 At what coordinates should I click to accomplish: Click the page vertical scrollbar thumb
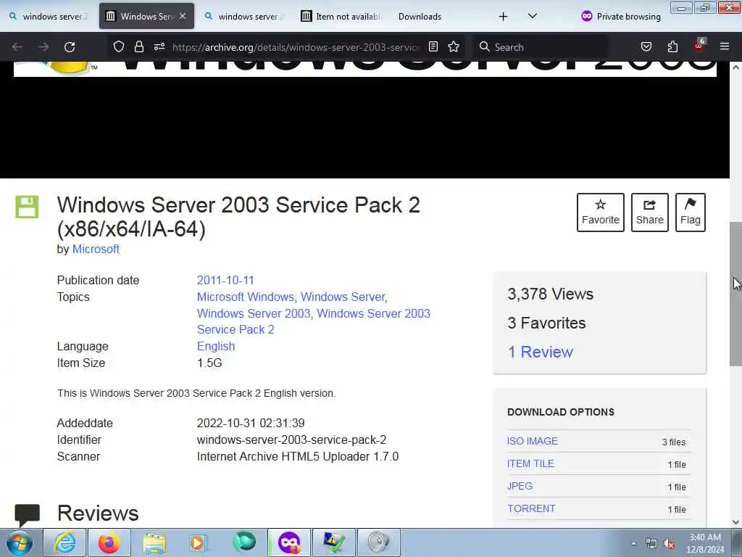tap(735, 294)
